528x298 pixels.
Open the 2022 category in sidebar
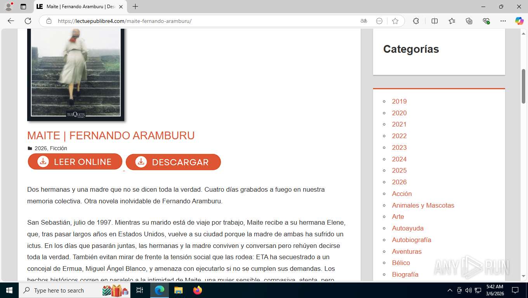coord(399,136)
